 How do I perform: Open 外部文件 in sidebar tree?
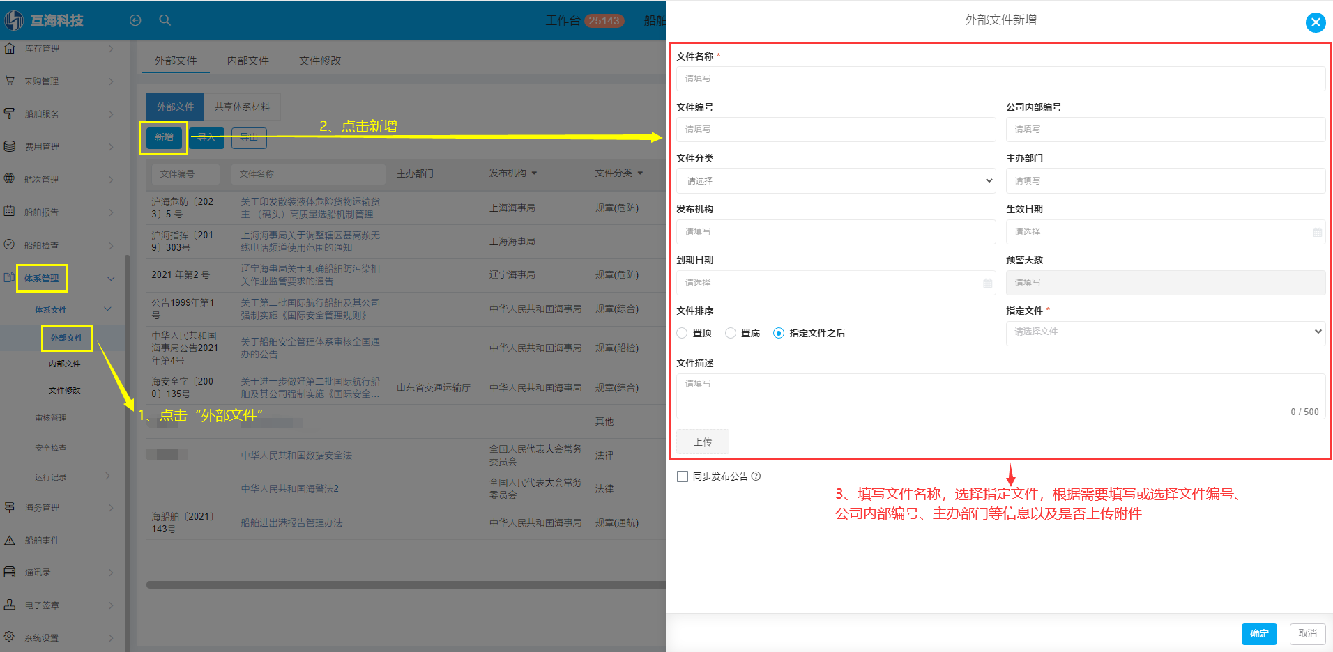click(66, 338)
